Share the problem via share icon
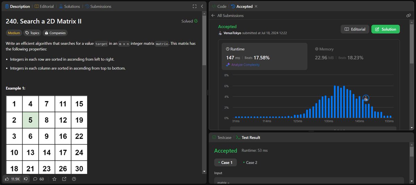 tap(64, 179)
